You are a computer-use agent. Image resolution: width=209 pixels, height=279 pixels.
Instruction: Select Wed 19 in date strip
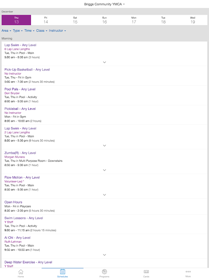(193, 20)
